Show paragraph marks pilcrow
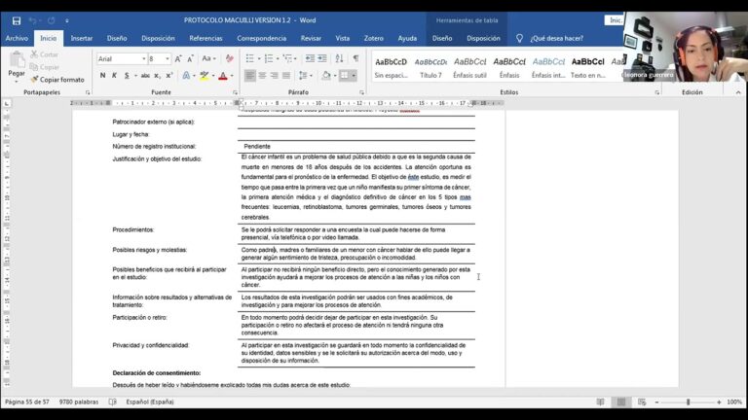The width and height of the screenshot is (748, 420). [355, 58]
